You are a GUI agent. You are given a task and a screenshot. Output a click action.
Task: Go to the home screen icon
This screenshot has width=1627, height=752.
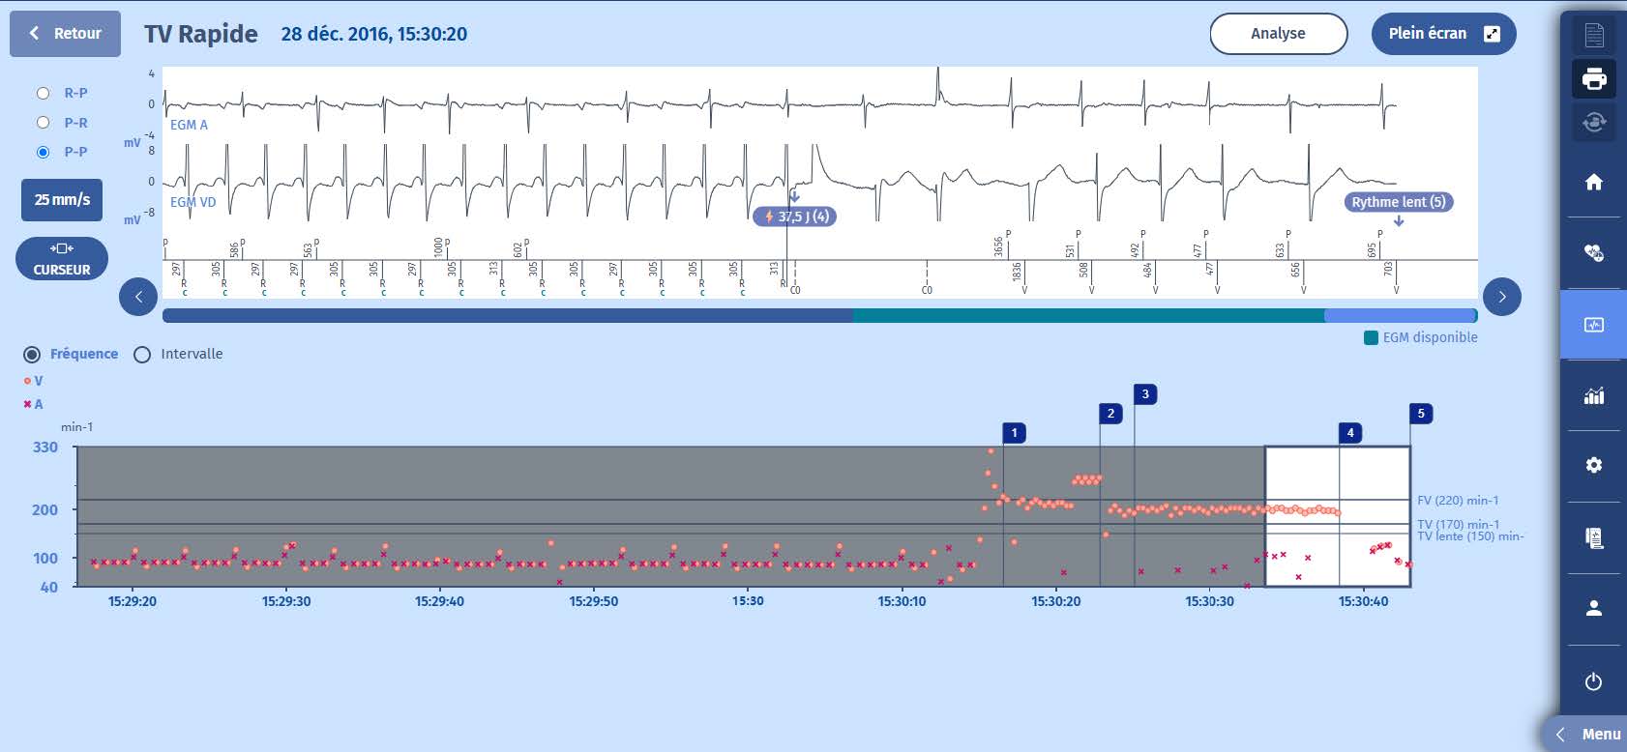(1593, 182)
